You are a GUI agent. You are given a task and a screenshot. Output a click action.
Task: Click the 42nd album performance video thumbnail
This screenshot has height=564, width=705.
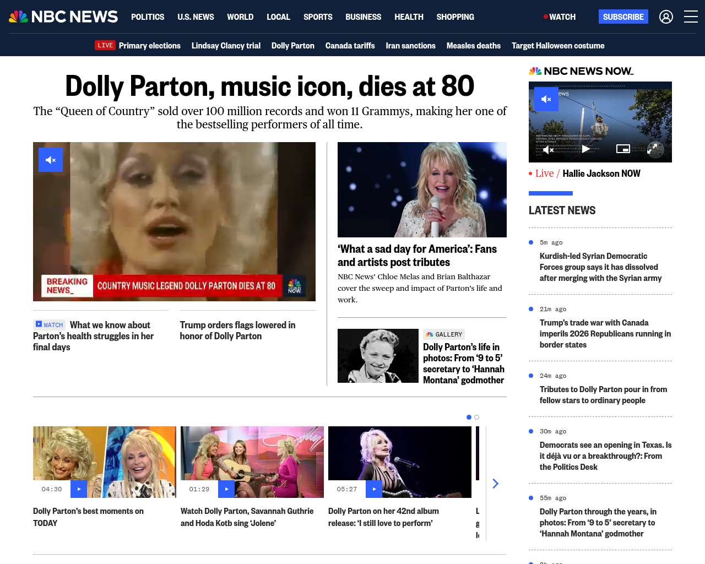[400, 462]
